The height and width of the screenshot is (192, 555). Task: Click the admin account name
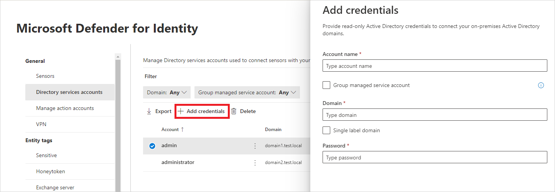169,146
